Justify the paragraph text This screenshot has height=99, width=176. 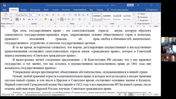(x=68, y=19)
